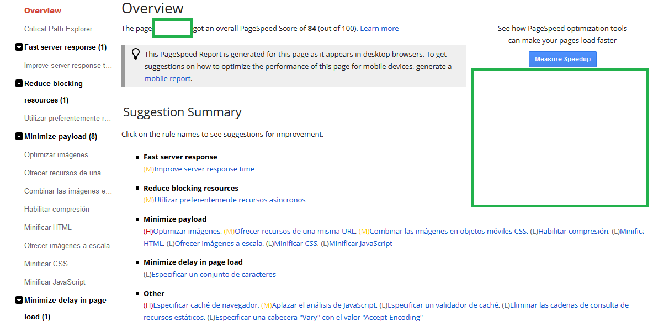Open Especificar un validador de caché link
Screen dimensions: 669x327
(x=443, y=305)
